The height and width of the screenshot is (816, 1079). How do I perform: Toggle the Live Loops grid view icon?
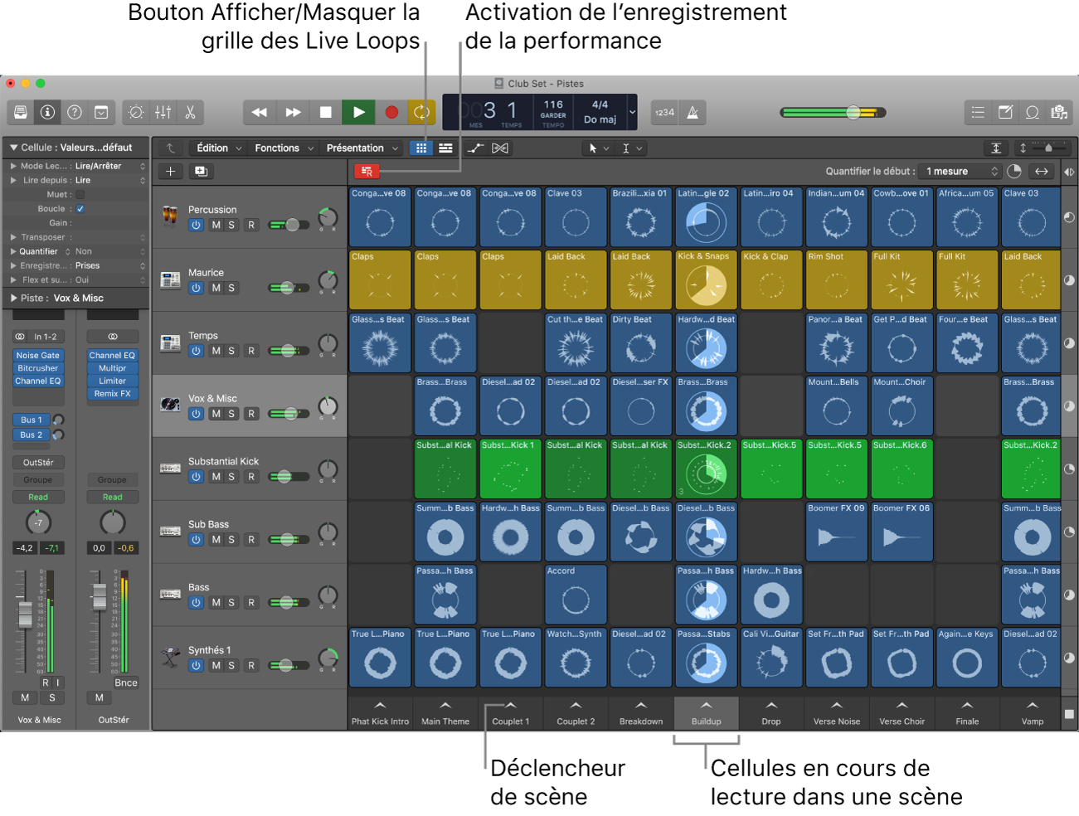tap(421, 148)
